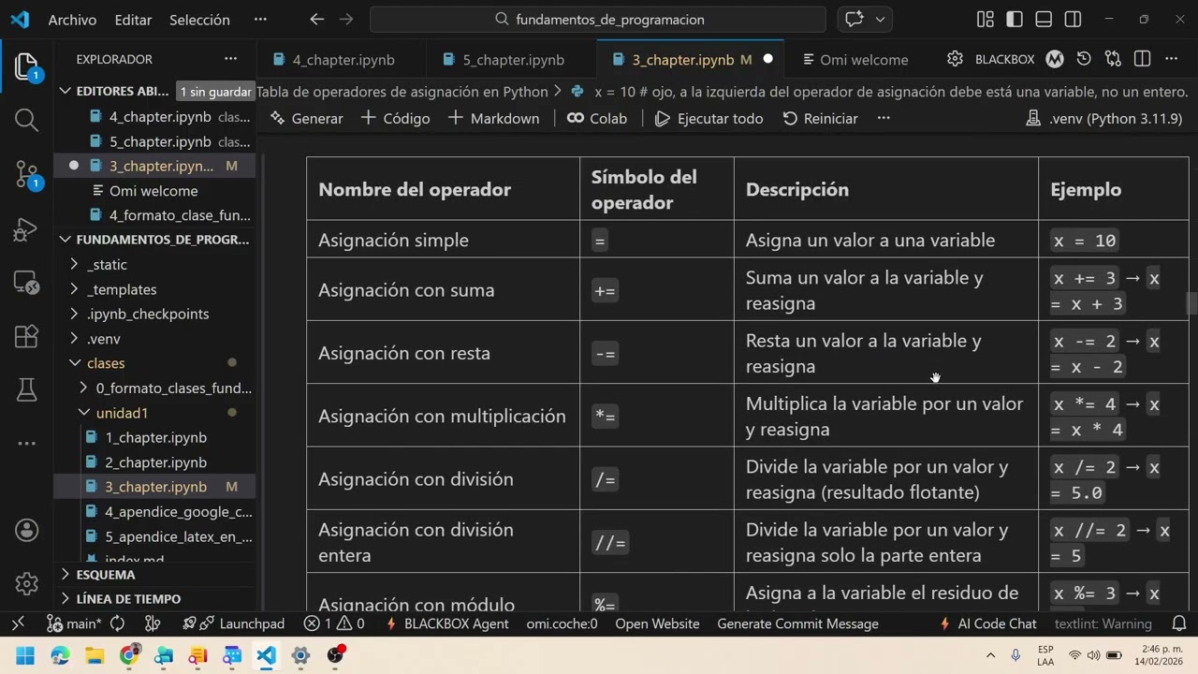The height and width of the screenshot is (674, 1198).
Task: Click the compare changes icon in editor toolbar
Action: tap(1113, 59)
